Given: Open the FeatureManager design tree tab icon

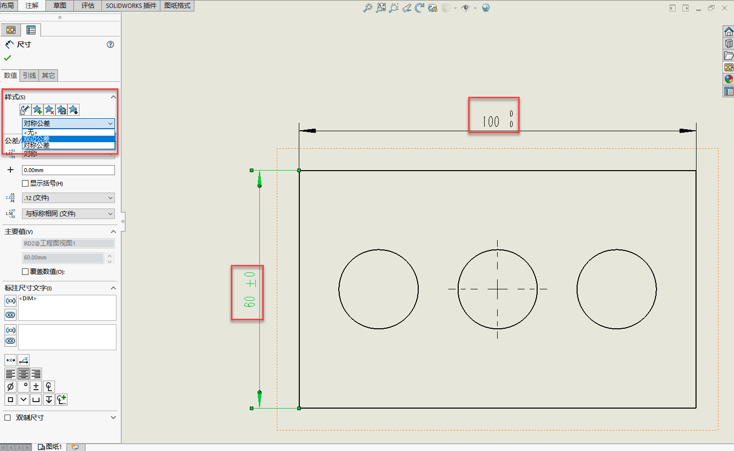Looking at the screenshot, I should point(11,30).
